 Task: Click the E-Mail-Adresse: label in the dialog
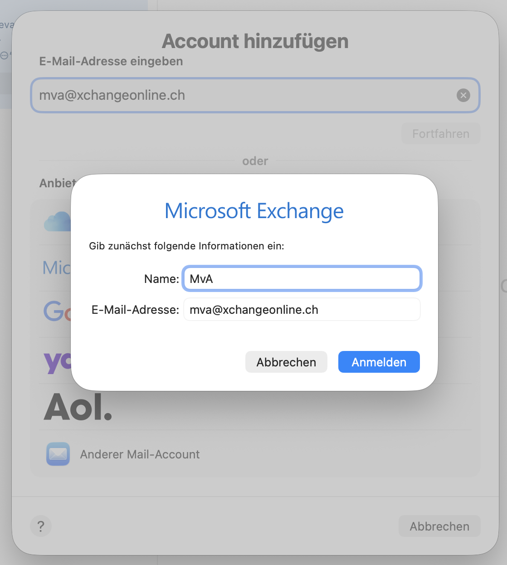pos(135,310)
